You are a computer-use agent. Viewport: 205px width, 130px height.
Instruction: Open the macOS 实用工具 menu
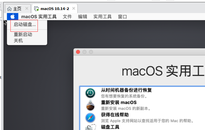[39, 17]
